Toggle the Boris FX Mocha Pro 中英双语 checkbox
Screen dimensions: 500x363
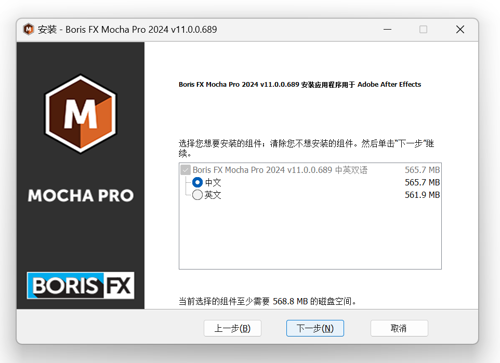(186, 170)
